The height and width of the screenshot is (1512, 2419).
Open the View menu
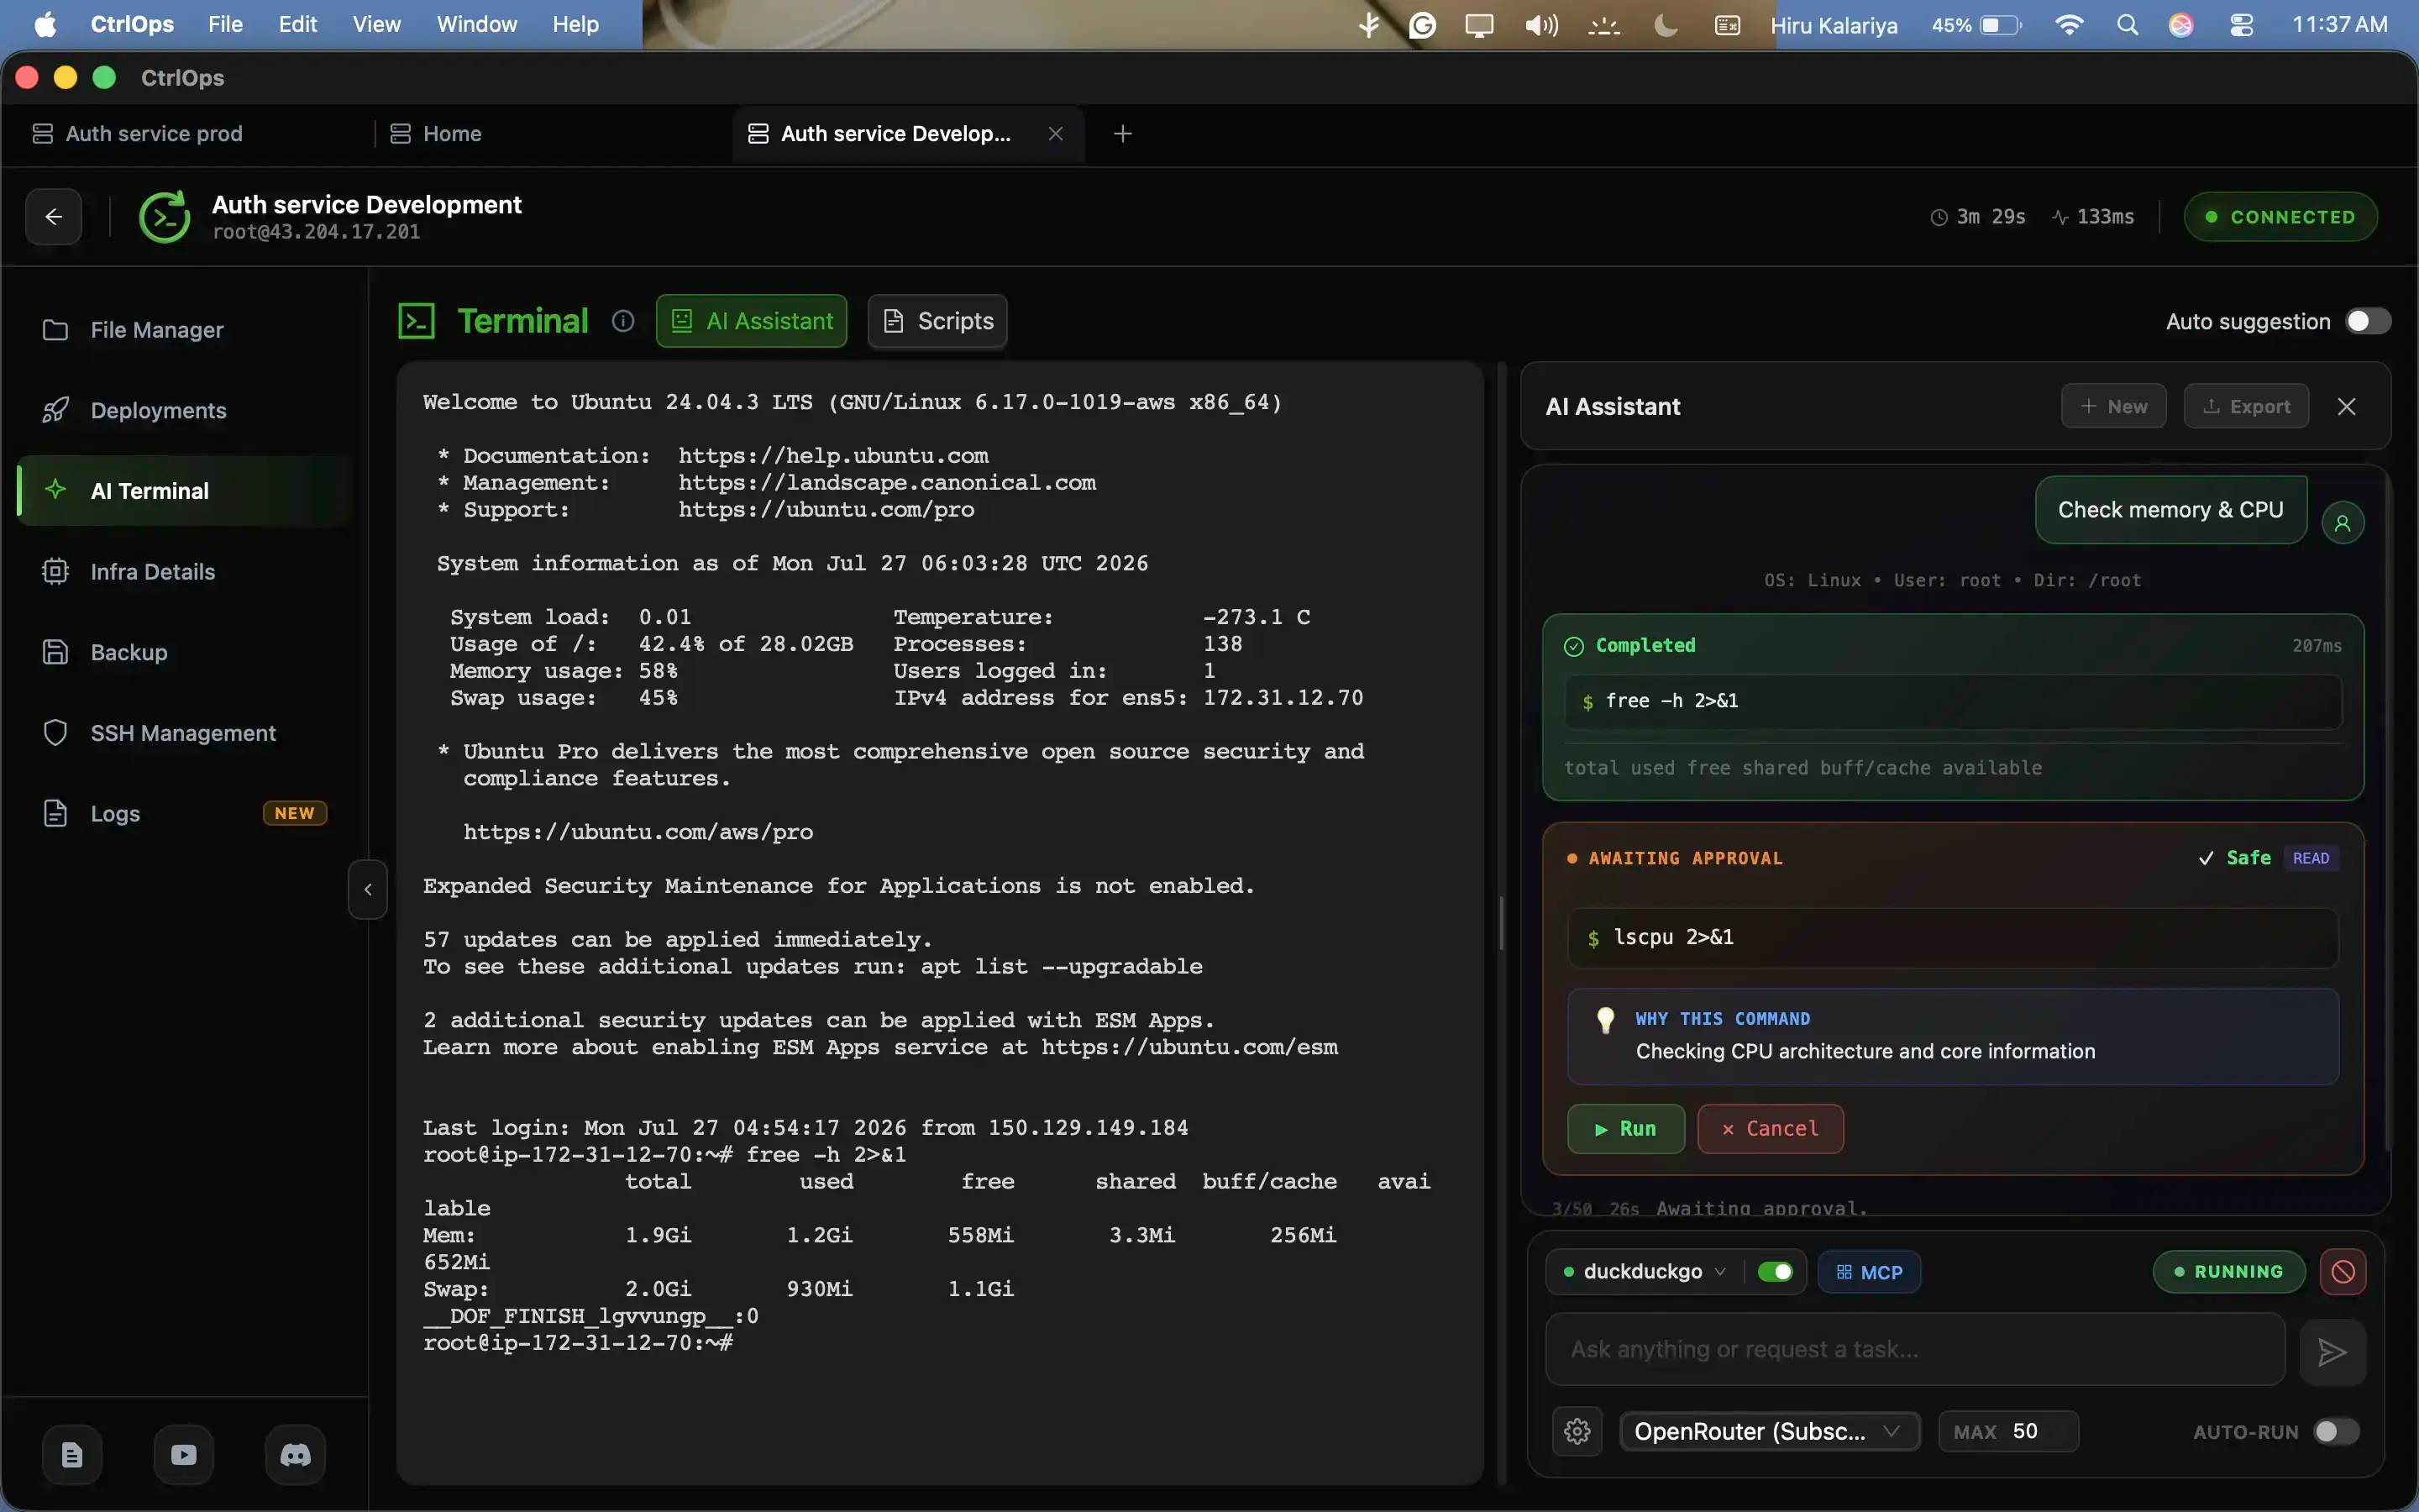[x=377, y=25]
